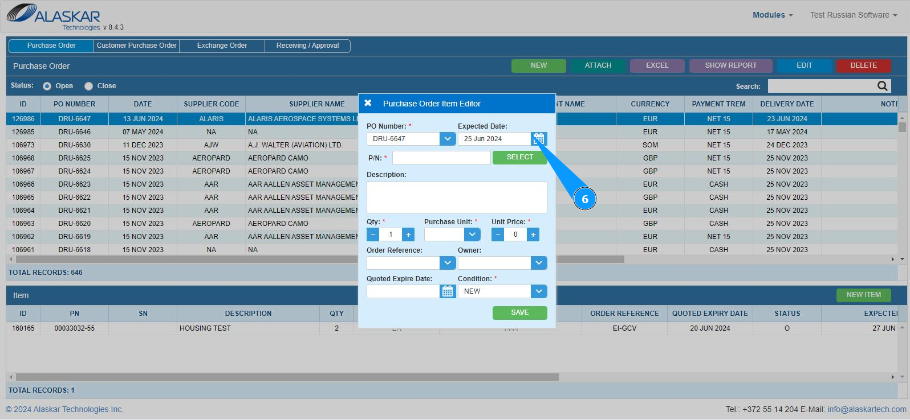
Task: Switch to the Exchange Order tab
Action: coord(222,46)
